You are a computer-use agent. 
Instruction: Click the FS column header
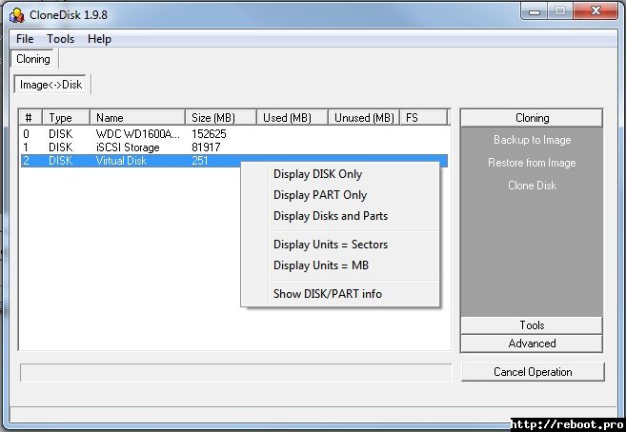point(424,118)
